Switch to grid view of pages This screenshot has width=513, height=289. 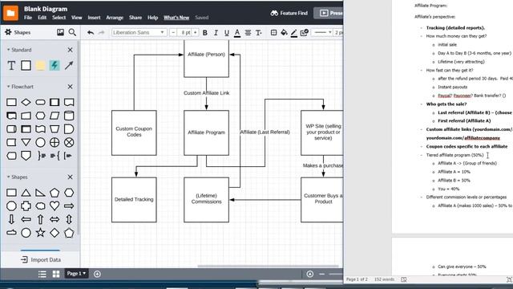(x=56, y=274)
